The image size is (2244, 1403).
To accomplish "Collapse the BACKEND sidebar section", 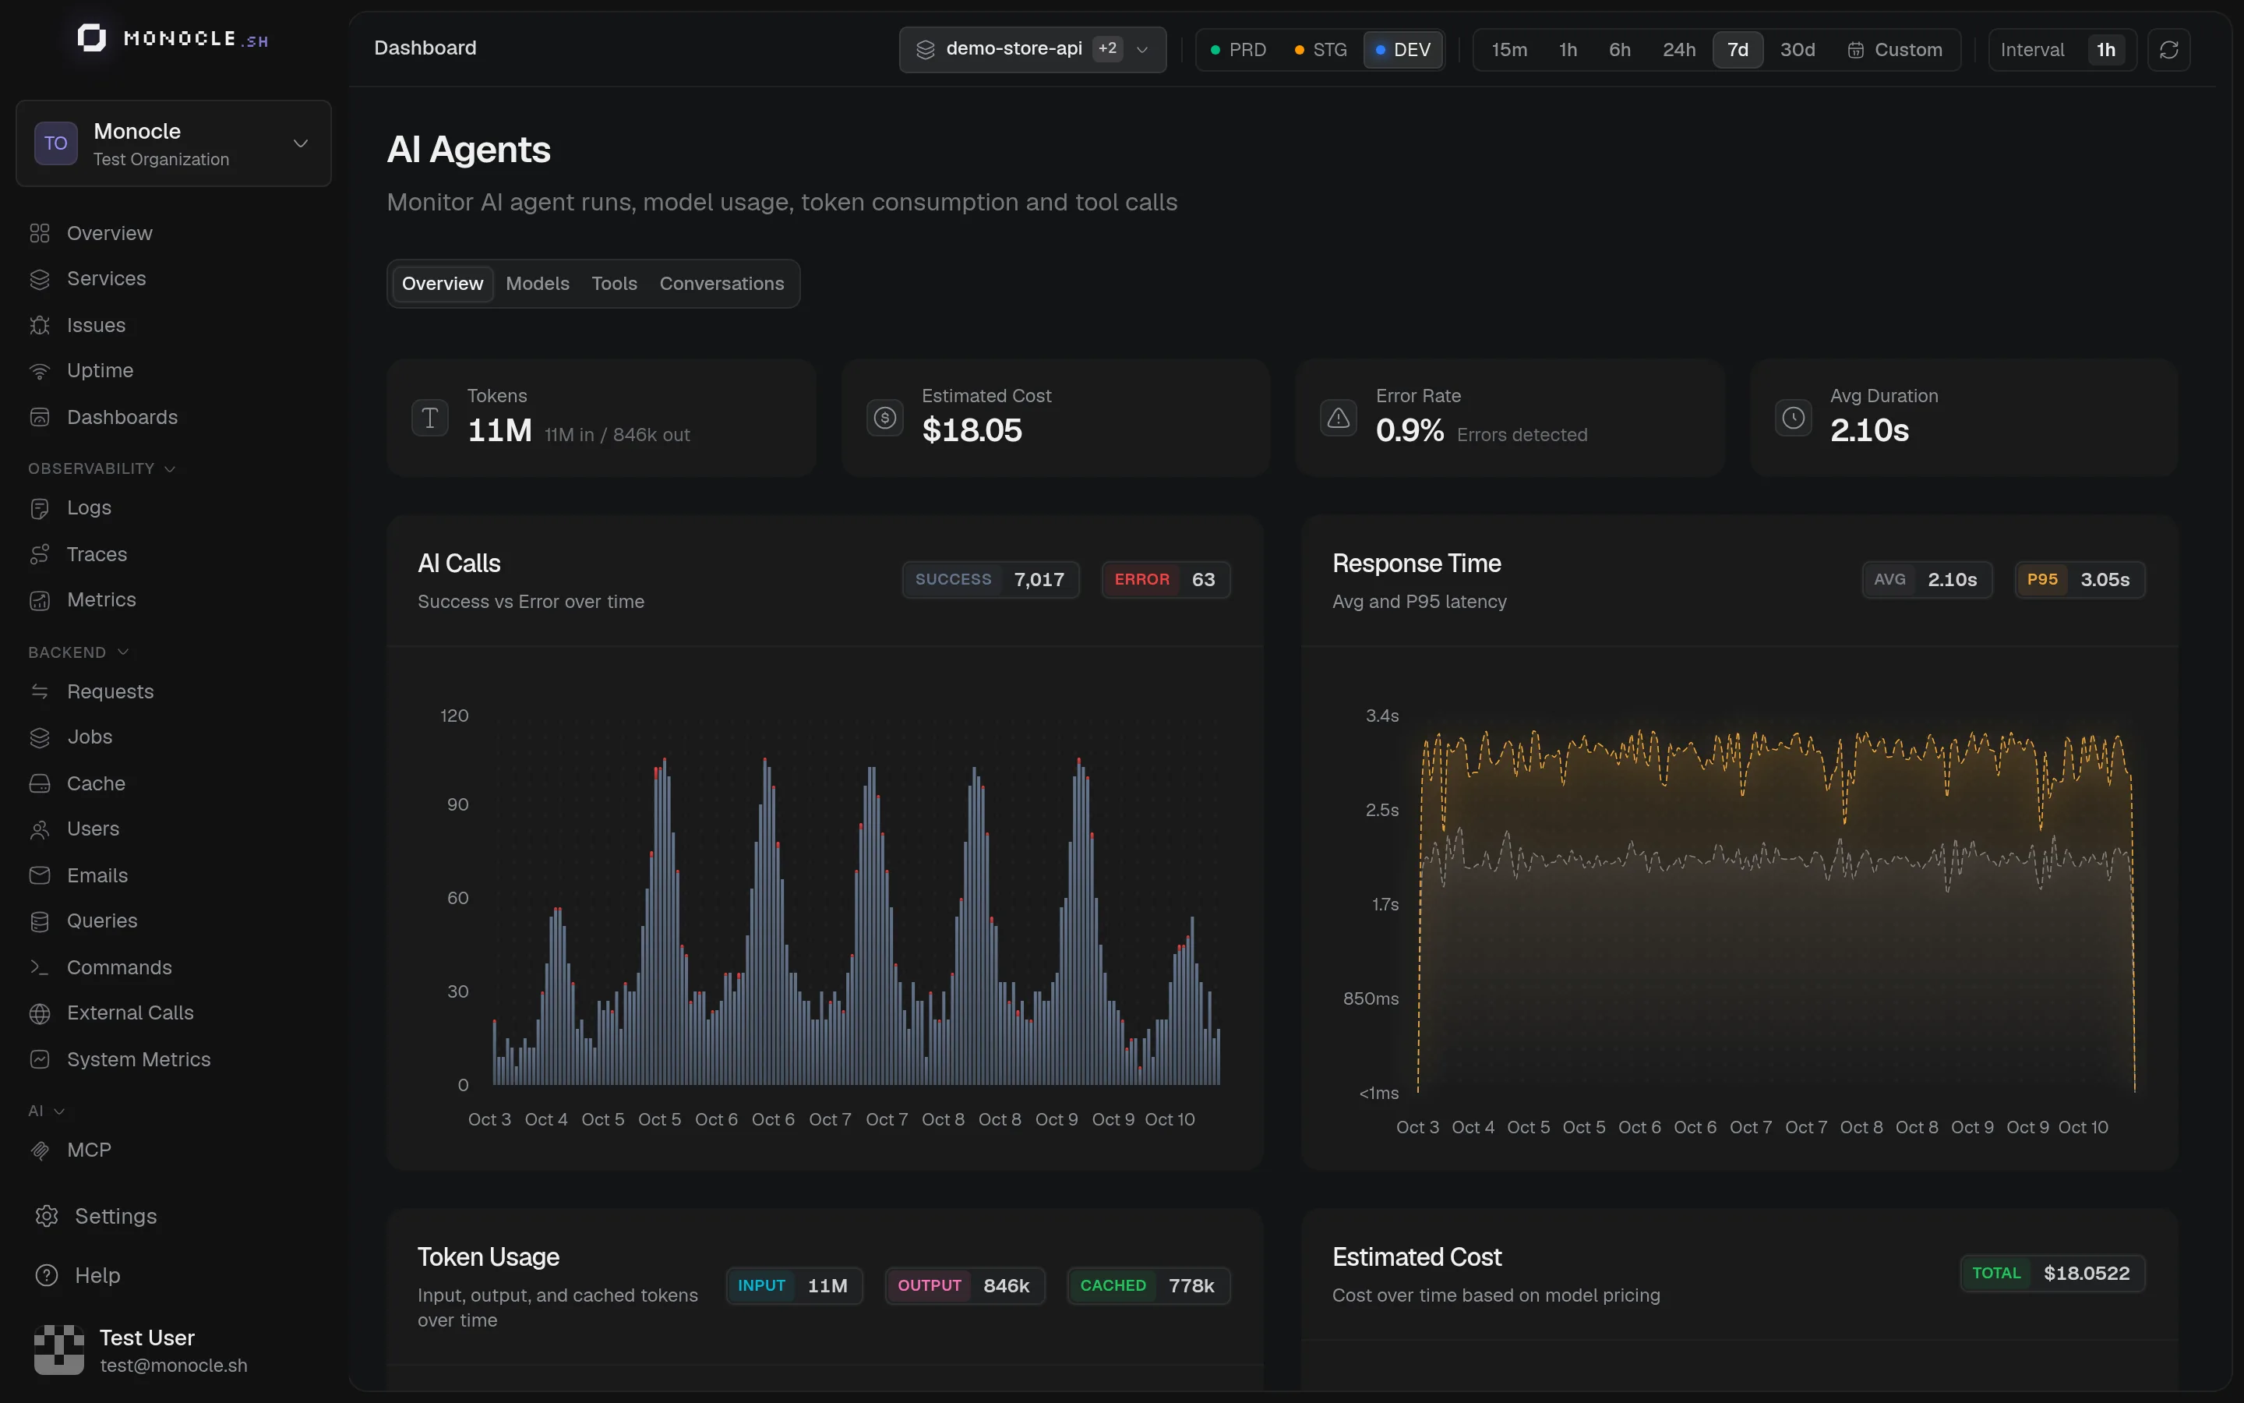I will tap(79, 652).
